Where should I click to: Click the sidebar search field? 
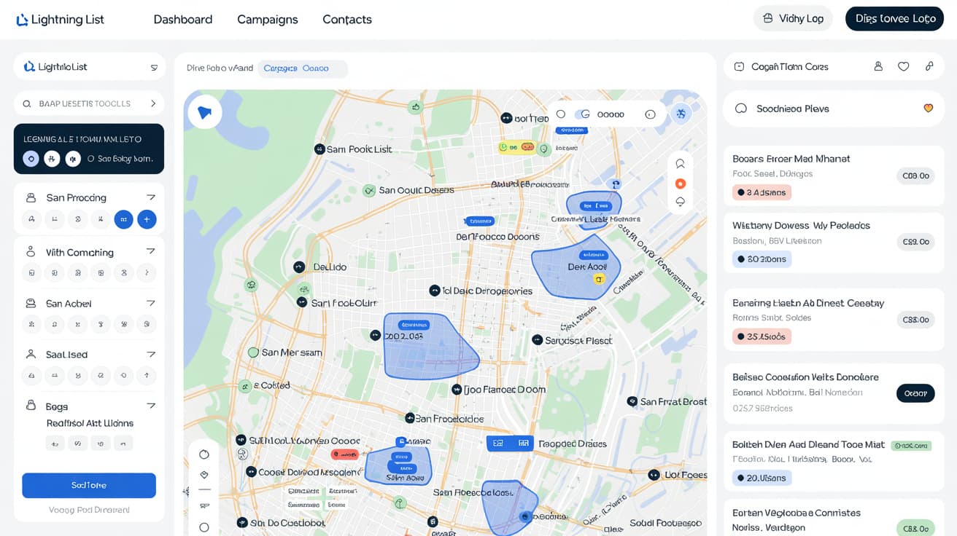(x=89, y=103)
